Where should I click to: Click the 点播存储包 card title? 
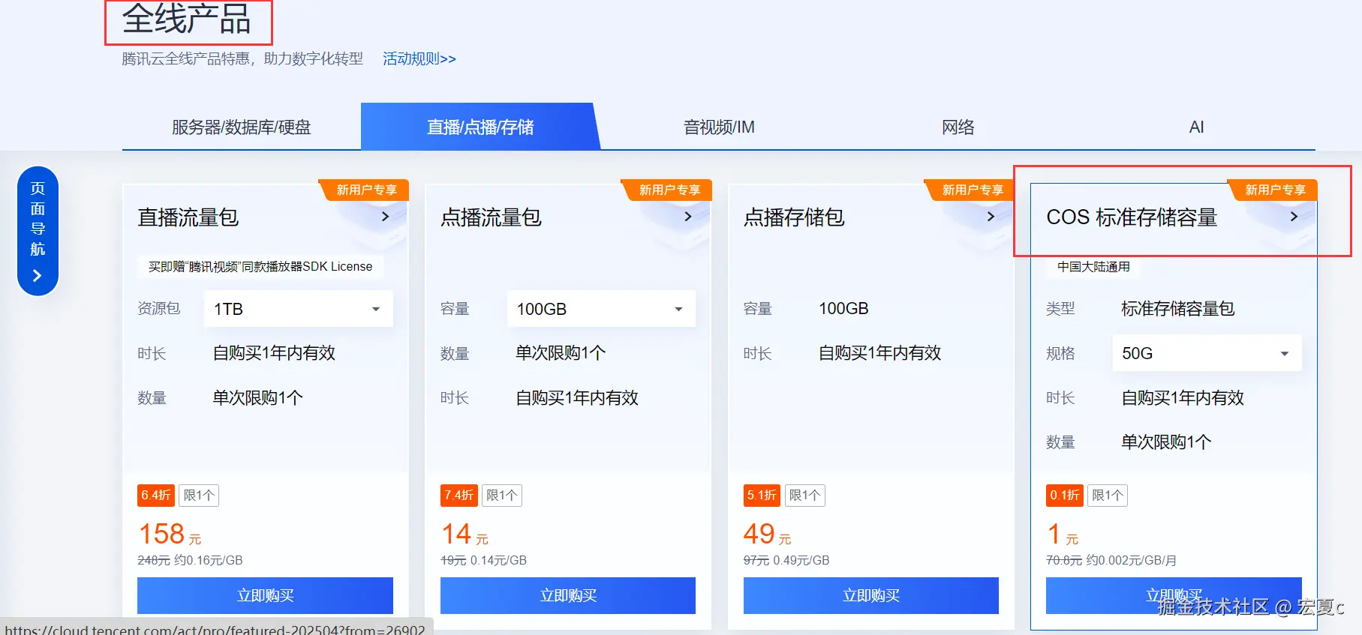(794, 217)
